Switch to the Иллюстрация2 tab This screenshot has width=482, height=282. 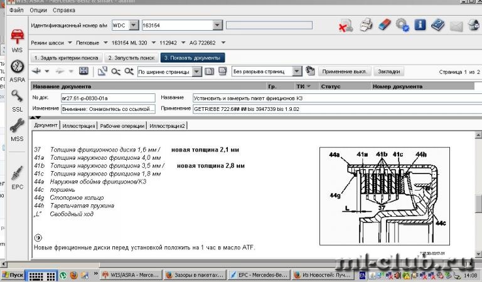[x=167, y=126]
